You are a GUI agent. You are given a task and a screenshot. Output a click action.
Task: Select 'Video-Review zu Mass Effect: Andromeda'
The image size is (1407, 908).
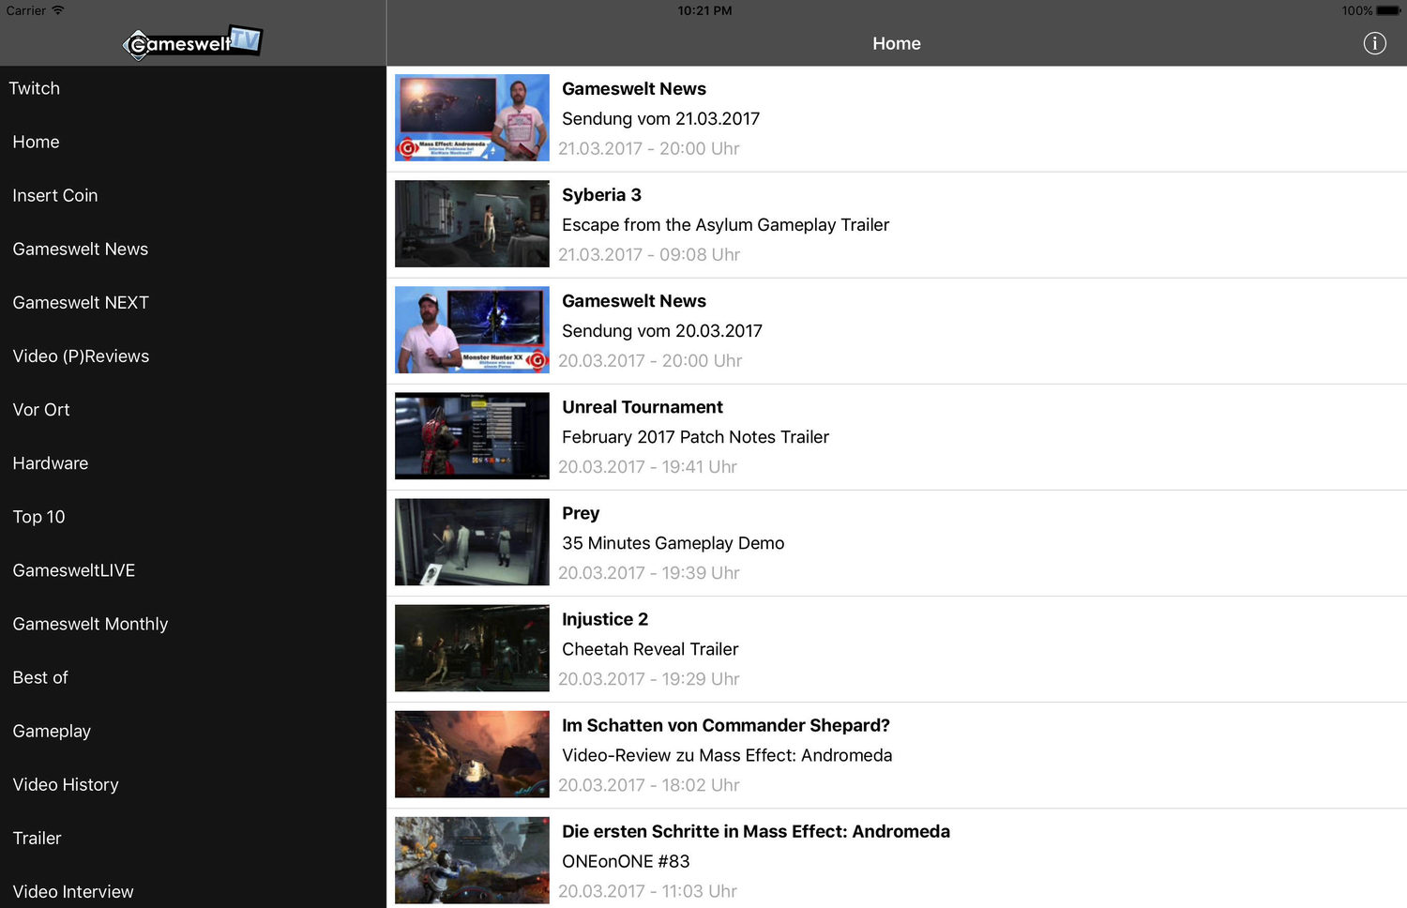(x=727, y=755)
